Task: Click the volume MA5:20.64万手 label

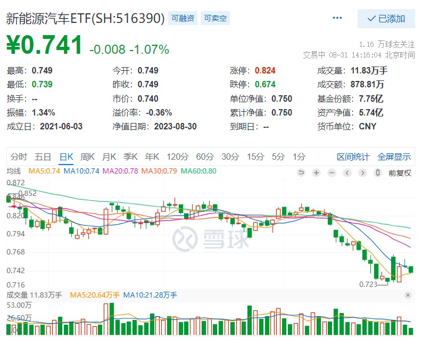Action: (x=95, y=295)
